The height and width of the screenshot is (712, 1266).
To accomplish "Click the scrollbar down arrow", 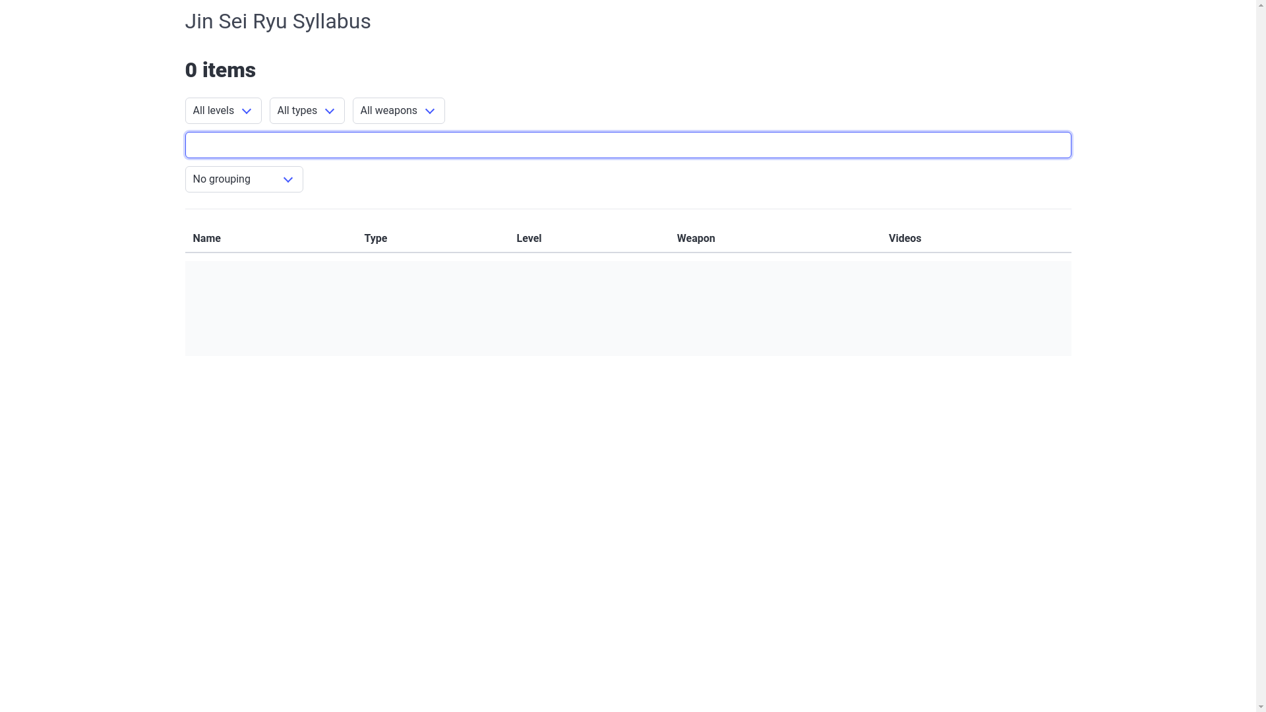I will click(x=1261, y=707).
